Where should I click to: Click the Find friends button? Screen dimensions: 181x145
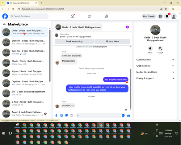tap(149, 16)
